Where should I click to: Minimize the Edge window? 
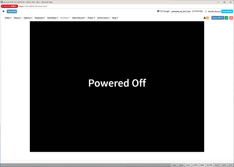[x=218, y=2]
